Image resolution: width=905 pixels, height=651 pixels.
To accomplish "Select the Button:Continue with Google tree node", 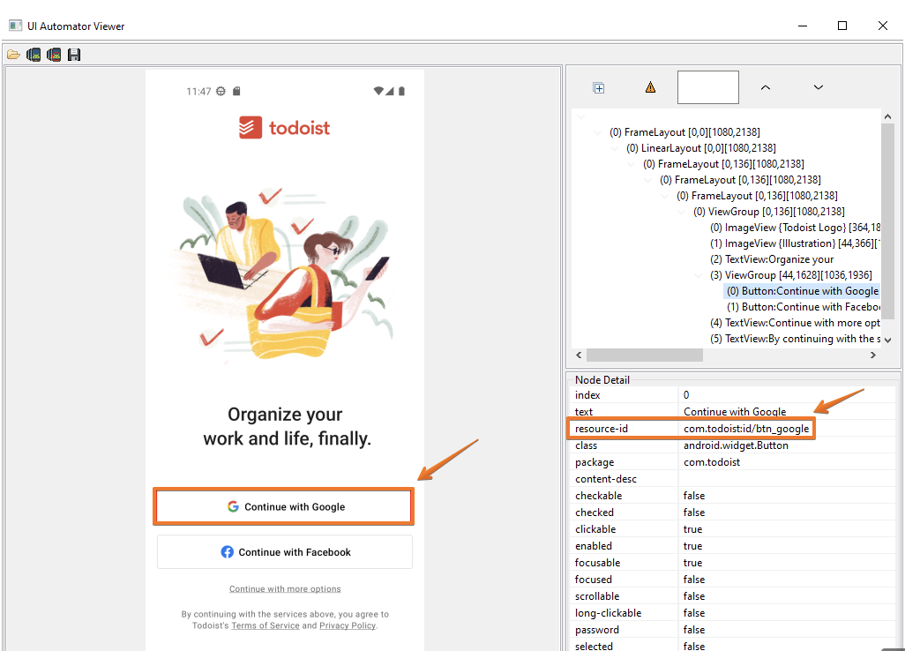I will pos(803,291).
